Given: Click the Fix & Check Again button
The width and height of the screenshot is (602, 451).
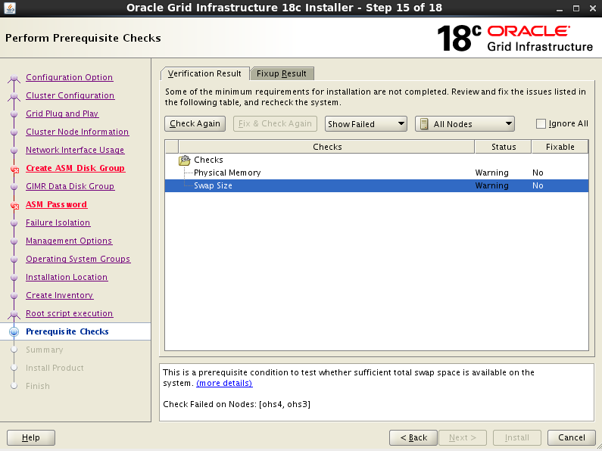Looking at the screenshot, I should 275,123.
